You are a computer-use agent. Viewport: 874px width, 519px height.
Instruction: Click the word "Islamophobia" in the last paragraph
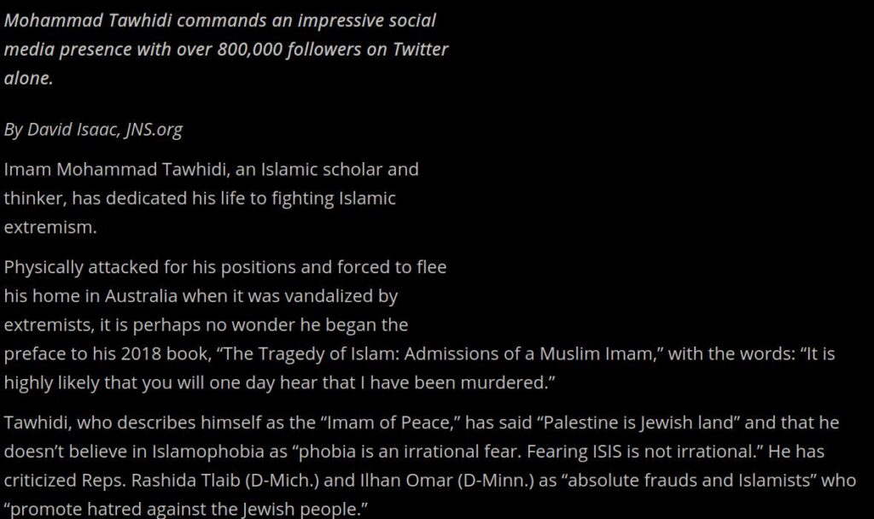[x=208, y=451]
